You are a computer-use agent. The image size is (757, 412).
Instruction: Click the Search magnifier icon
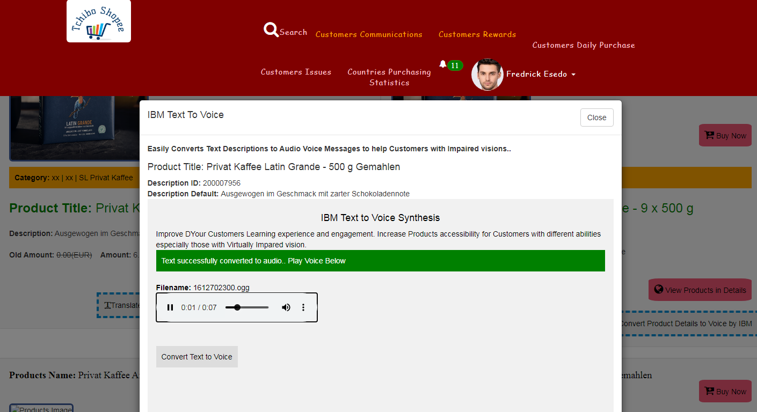pyautogui.click(x=271, y=30)
